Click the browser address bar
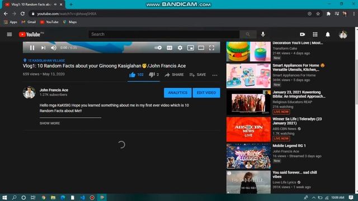 [x=169, y=13]
